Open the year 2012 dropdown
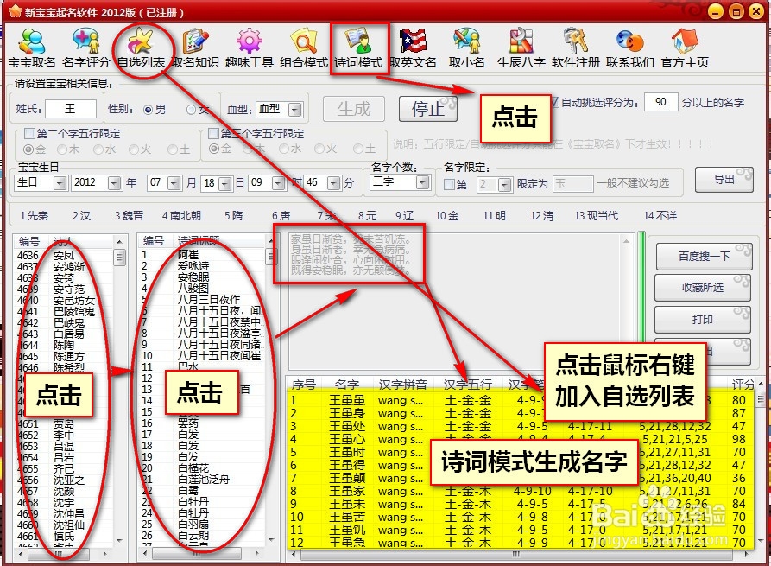Screen dimensions: 771x566 point(114,183)
